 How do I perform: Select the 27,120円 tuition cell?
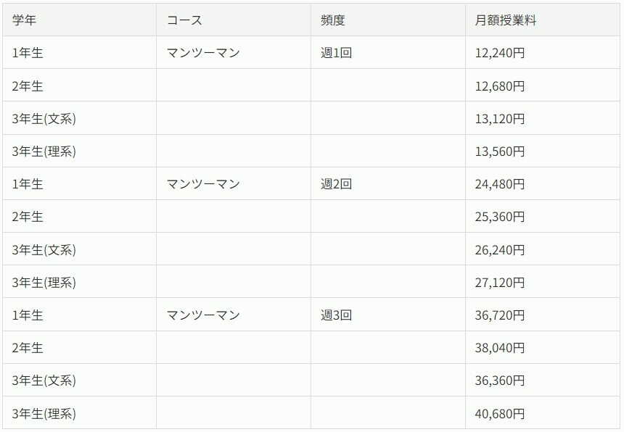tap(543, 282)
